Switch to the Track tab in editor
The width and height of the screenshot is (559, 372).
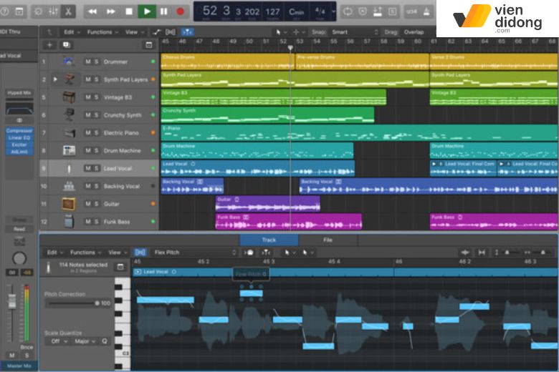click(269, 240)
